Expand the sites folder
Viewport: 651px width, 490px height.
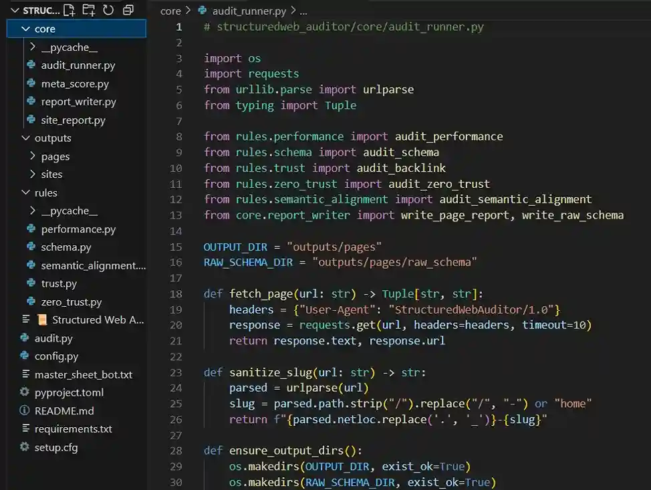click(x=33, y=174)
